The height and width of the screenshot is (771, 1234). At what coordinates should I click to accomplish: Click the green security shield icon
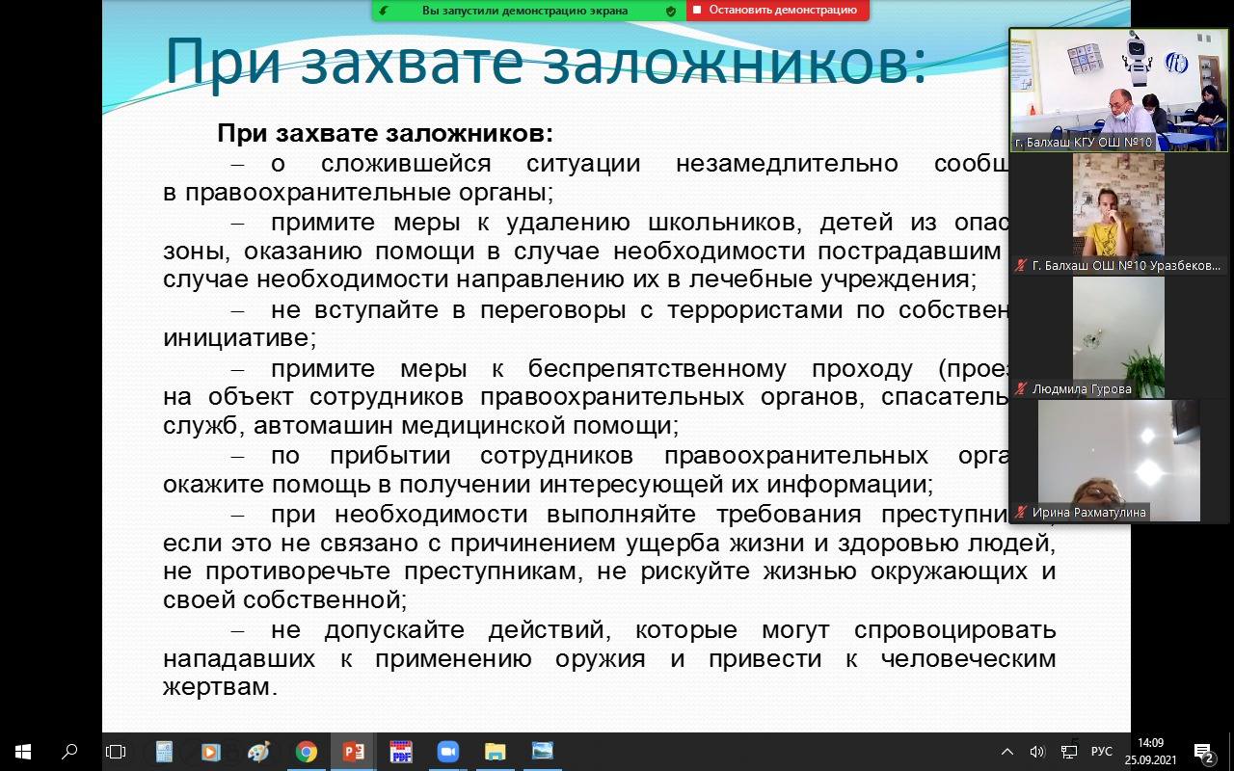670,11
